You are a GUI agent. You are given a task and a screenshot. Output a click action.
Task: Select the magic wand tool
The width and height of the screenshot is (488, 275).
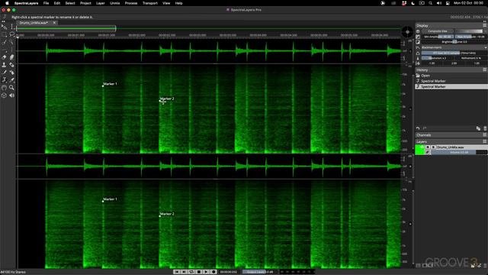(12, 42)
